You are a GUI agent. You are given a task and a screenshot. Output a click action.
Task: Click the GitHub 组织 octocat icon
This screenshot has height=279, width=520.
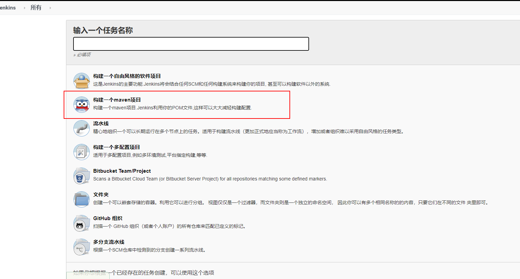(82, 223)
